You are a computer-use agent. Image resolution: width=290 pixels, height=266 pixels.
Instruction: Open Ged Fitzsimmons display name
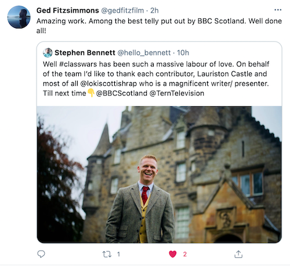[67, 10]
